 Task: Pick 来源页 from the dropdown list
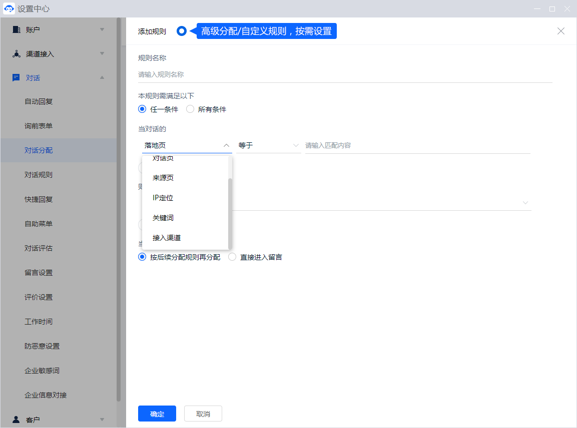185,178
